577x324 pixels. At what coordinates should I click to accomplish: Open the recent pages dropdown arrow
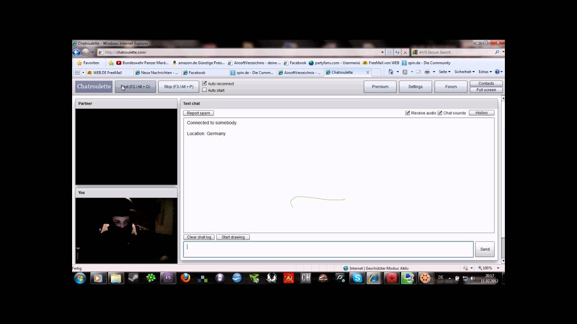[x=92, y=52]
